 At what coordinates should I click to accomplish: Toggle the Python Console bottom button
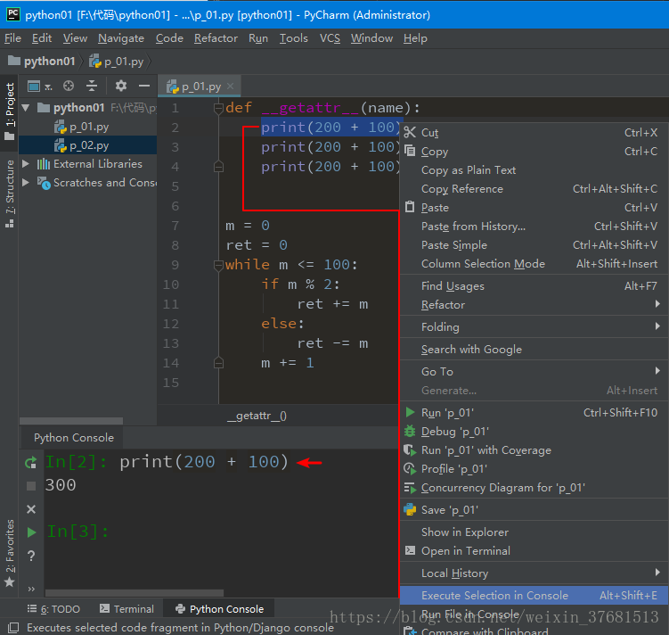tap(219, 609)
